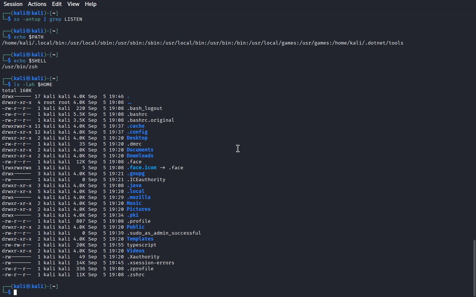
Task: Click the .dmrc file name
Action: pos(134,144)
